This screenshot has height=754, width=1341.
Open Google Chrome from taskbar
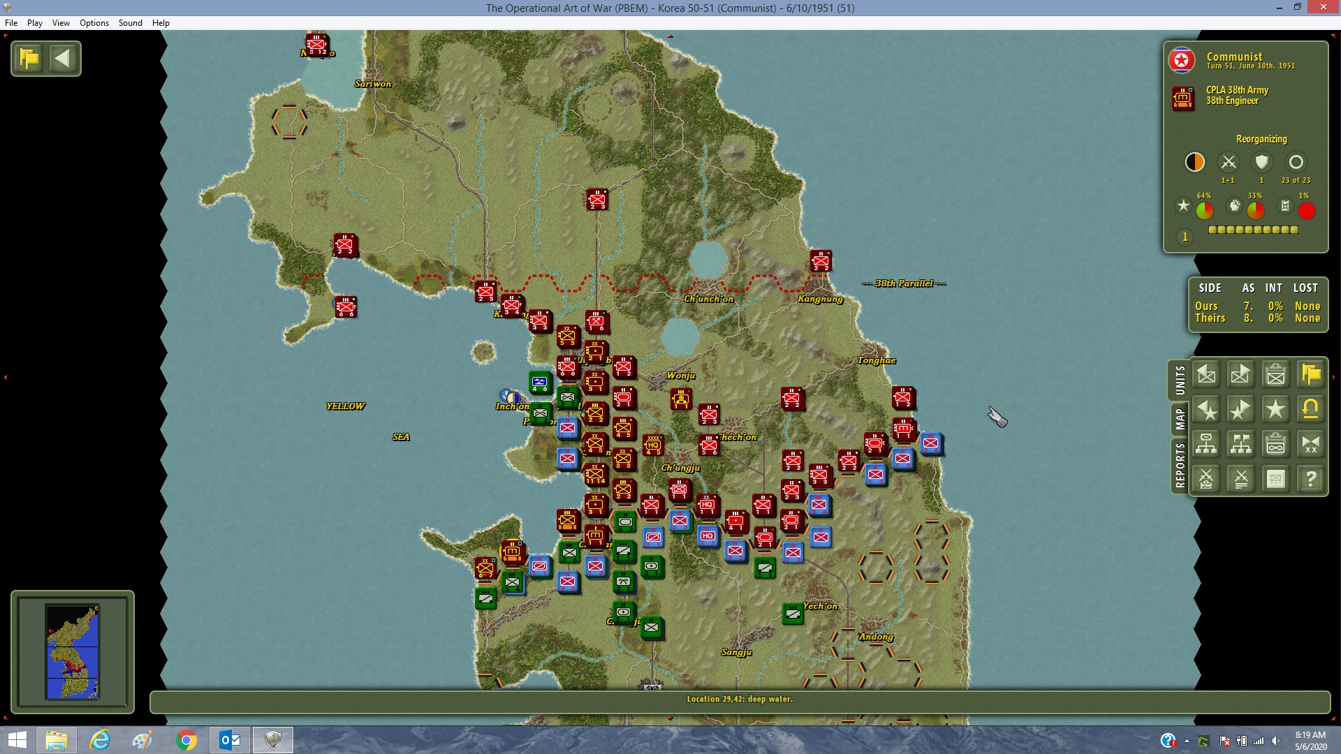pyautogui.click(x=186, y=740)
